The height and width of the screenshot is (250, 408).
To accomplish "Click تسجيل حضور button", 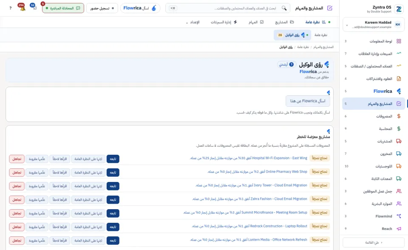I will [102, 8].
